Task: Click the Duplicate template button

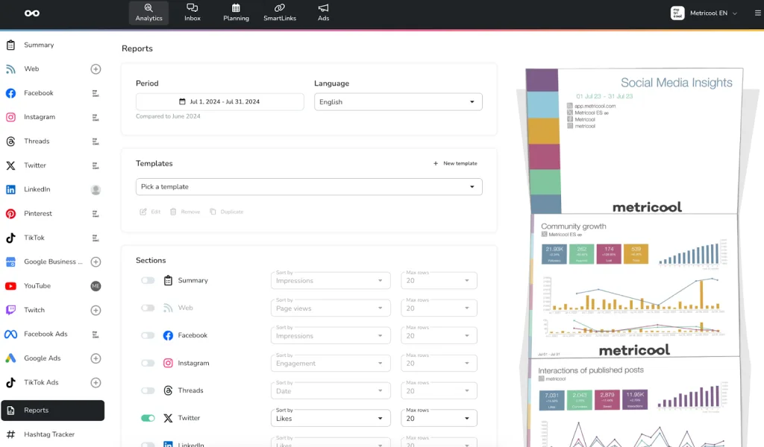Action: tap(227, 212)
